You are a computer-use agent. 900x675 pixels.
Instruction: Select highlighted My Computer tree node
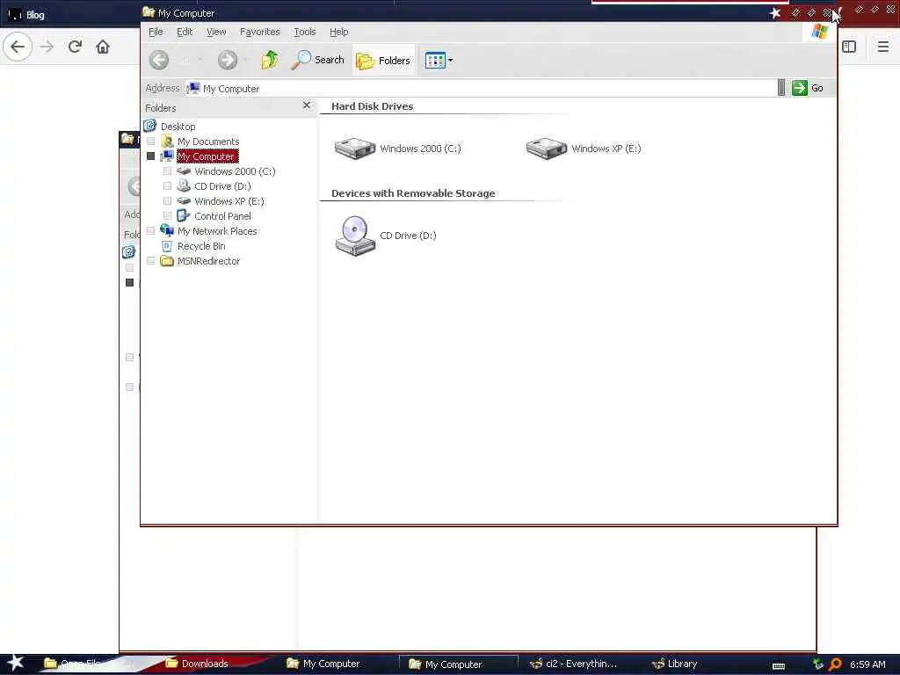coord(206,156)
